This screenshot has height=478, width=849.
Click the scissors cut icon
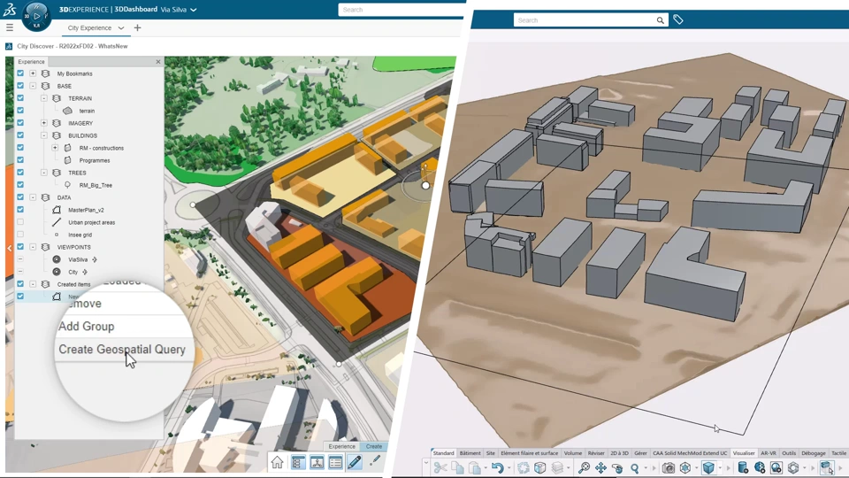click(440, 467)
